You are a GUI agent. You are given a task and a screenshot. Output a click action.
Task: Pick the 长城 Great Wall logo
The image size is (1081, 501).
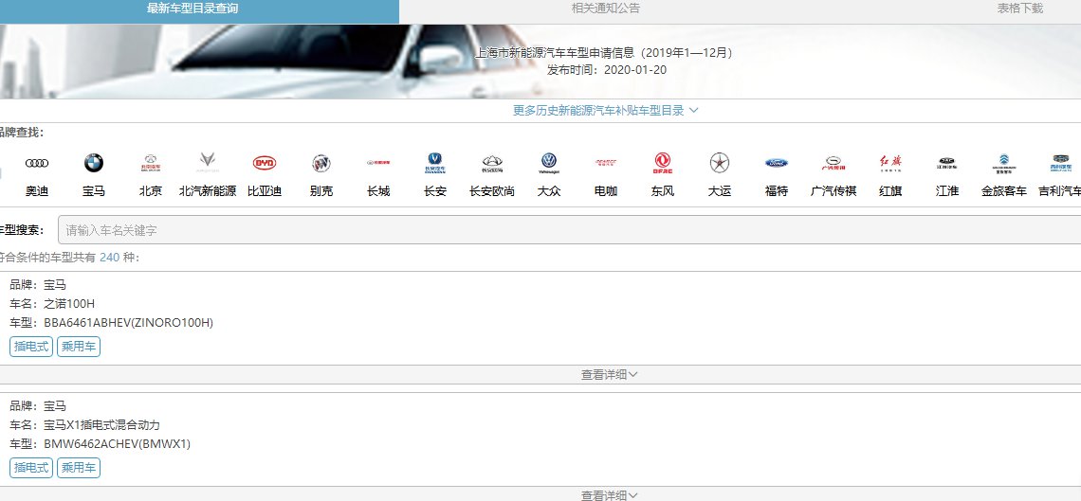[x=378, y=163]
